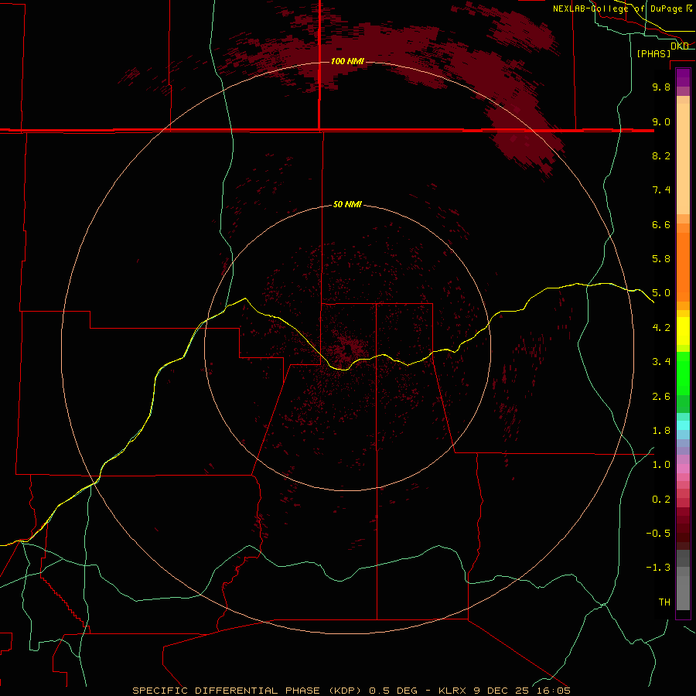Viewport: 696px width, 696px height.
Task: Click the 6.6 scale value
Action: click(661, 224)
